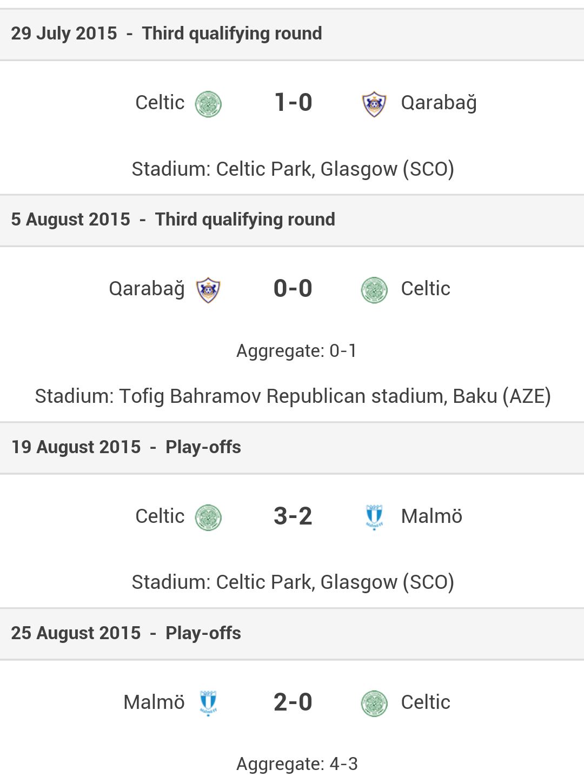Viewport: 584px width, 783px height.
Task: Tap Qarabağ crest in the 29 July match
Action: (x=374, y=104)
